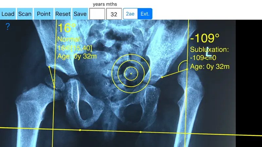Pick the lower right-hip point on vertical line
The height and width of the screenshot is (147, 262).
54,87
